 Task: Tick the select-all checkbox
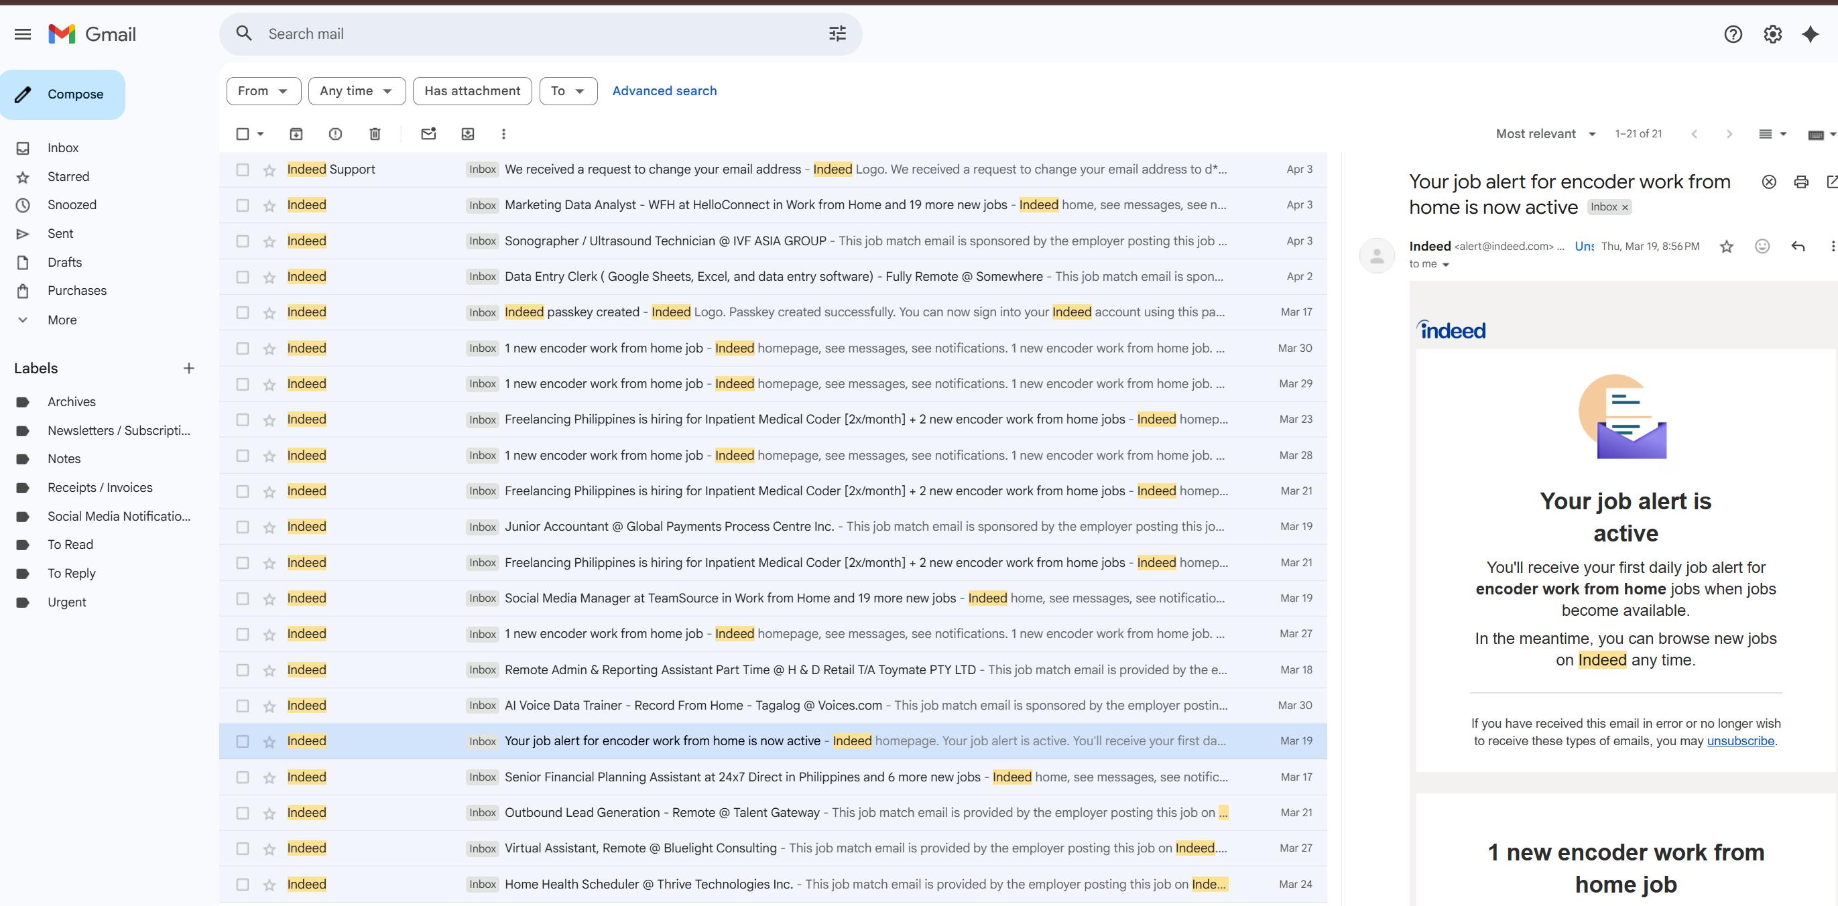pos(243,134)
